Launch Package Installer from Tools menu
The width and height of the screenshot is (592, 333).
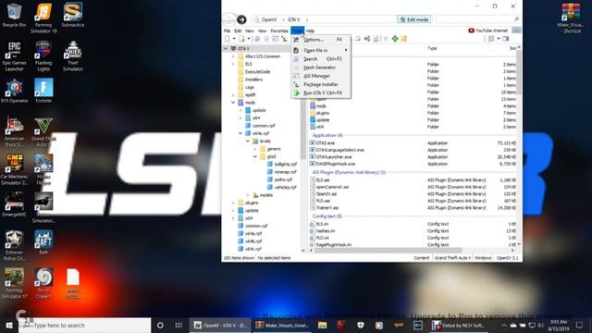(x=321, y=84)
